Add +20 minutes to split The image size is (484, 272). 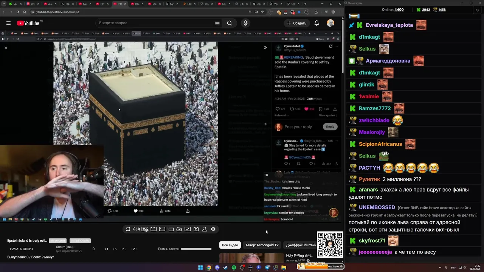(133, 249)
